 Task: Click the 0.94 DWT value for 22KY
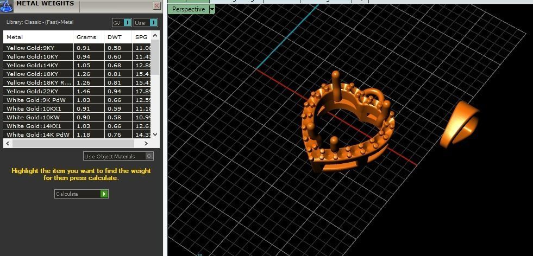114,91
